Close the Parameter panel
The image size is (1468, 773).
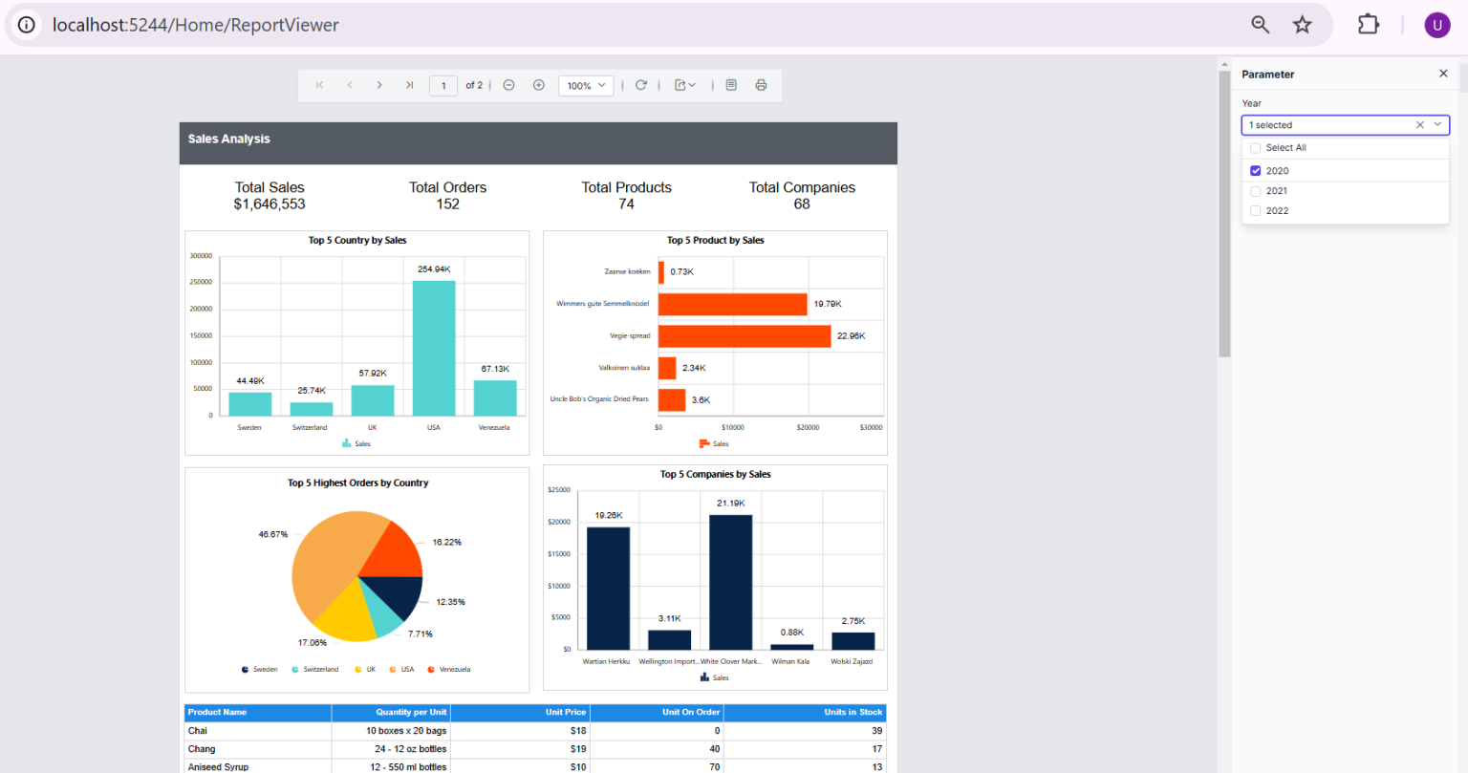point(1443,74)
